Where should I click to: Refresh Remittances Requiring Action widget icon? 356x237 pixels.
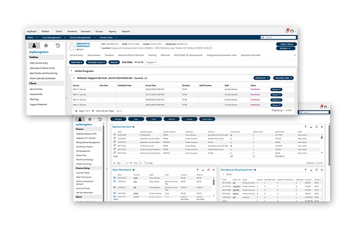point(317,170)
